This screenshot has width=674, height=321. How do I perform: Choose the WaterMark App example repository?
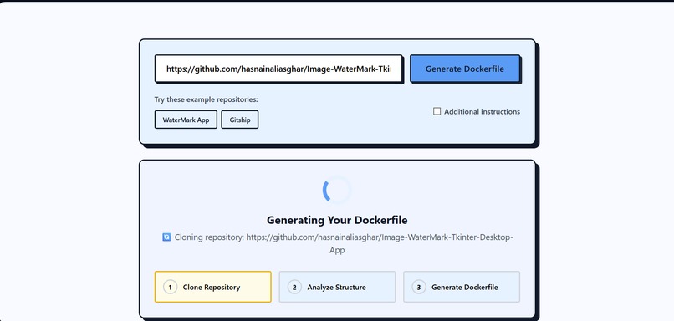pyautogui.click(x=186, y=120)
